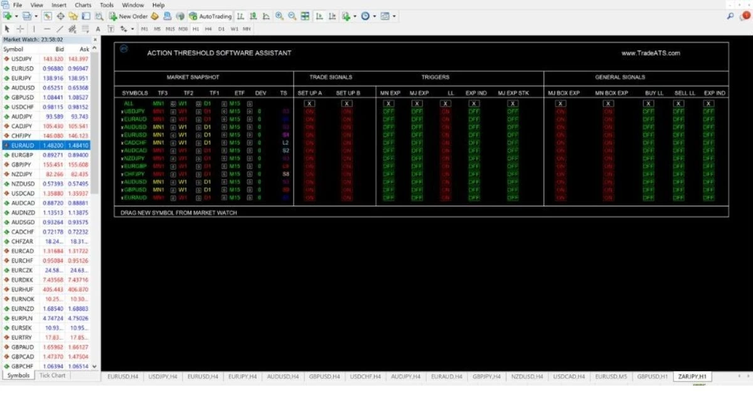Expand the profiles dropdown arrow

point(36,16)
